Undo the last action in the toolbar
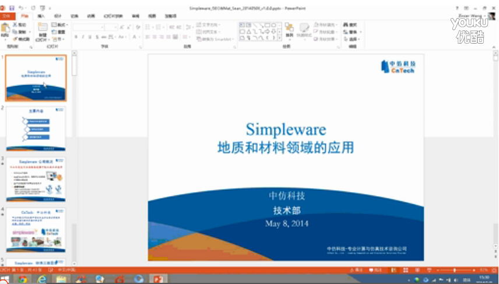 tap(21, 8)
